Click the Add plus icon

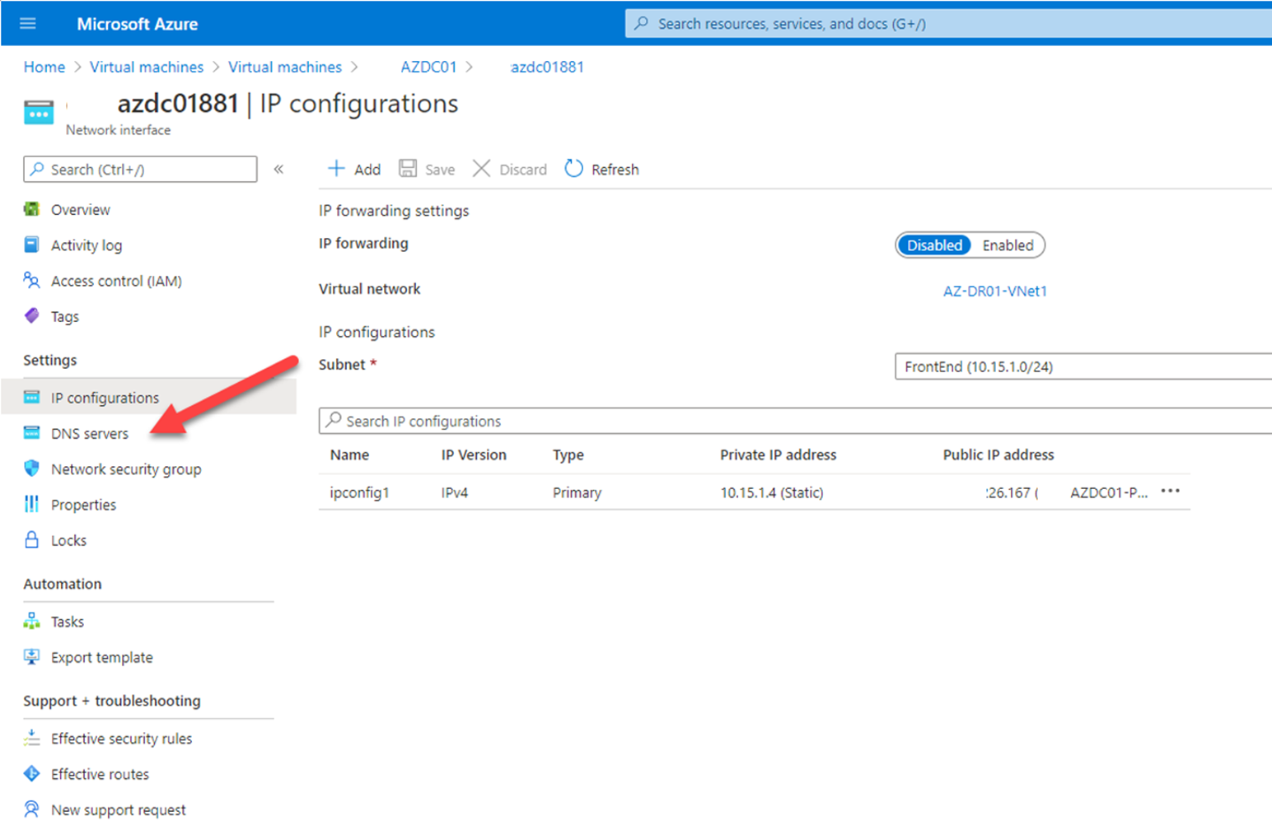tap(336, 169)
